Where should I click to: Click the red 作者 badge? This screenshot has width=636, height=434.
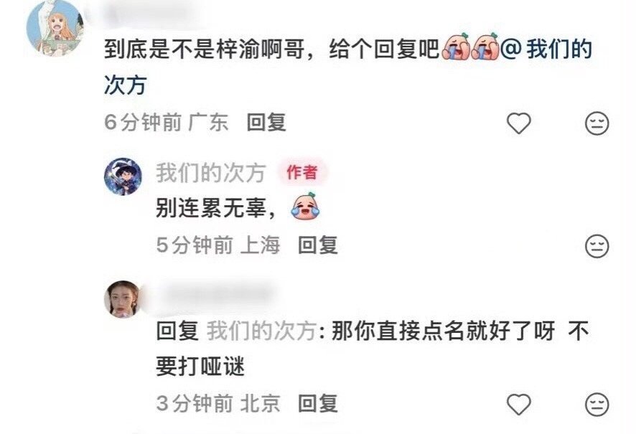coord(301,172)
